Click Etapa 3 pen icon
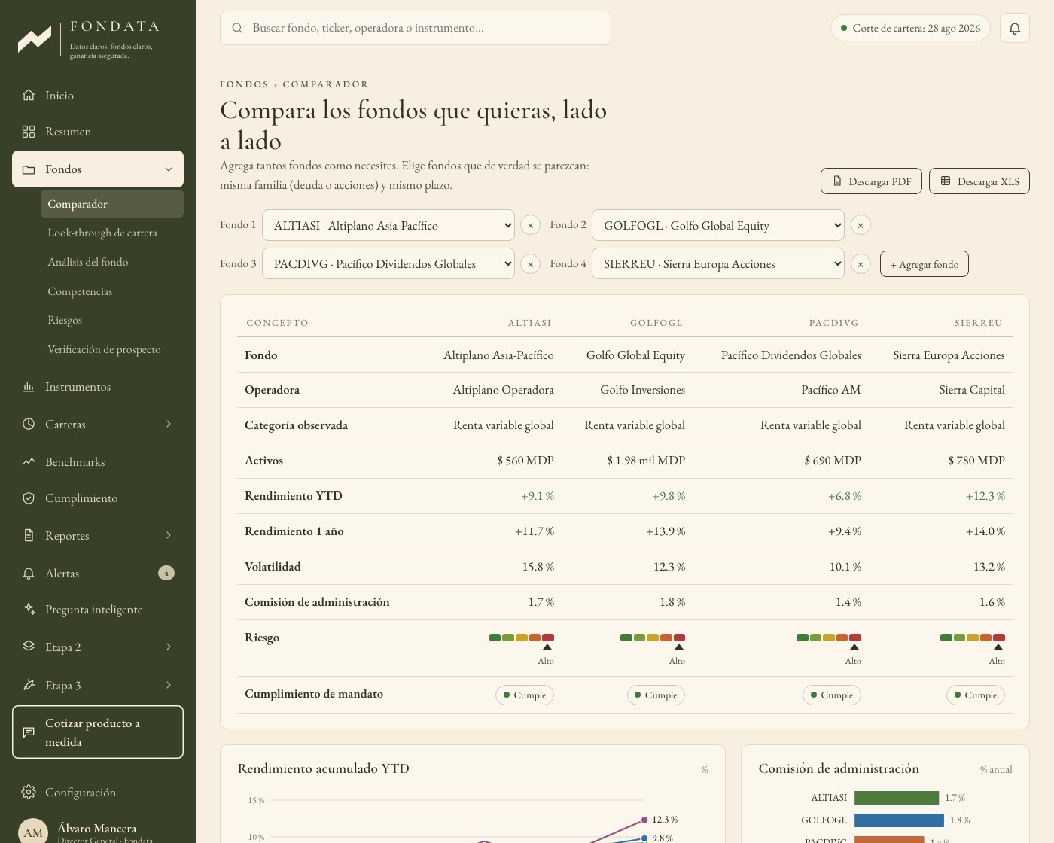 pyautogui.click(x=29, y=685)
